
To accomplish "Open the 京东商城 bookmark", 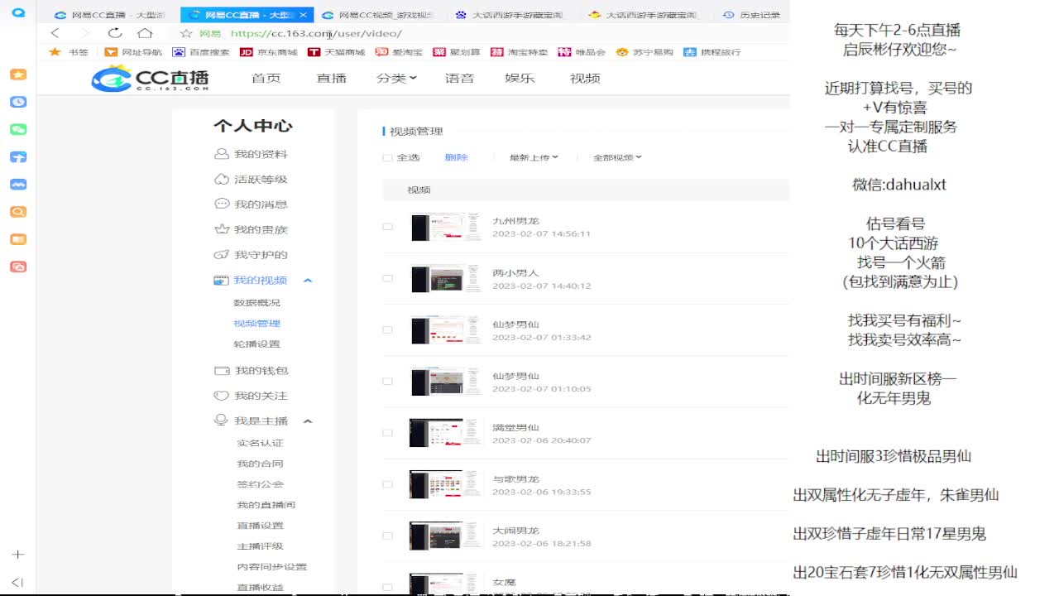I will [268, 52].
